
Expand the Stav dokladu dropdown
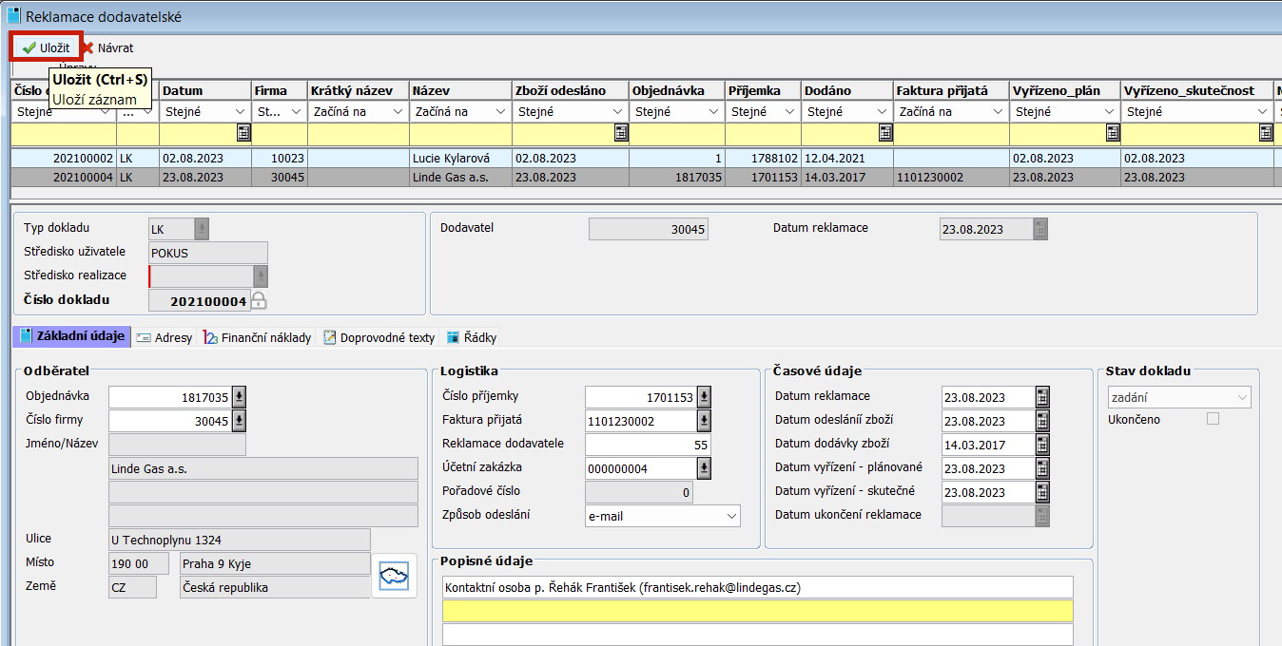tap(1241, 398)
